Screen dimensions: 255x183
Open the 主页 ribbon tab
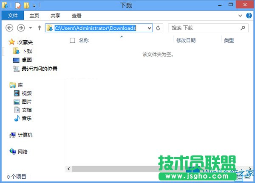(x=34, y=16)
